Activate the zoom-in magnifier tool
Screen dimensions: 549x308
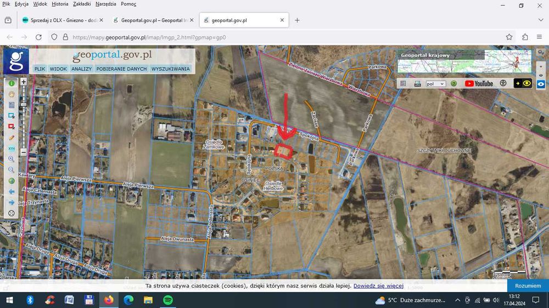coord(12,159)
